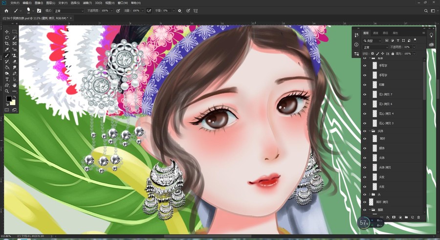Screen dimensions: 440x240
Task: Open smoothing 0% dropdown arrow
Action: [x=174, y=11]
